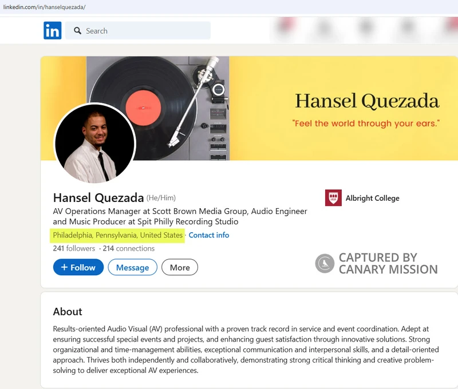Click the AV Operations Manager headline text
The height and width of the screenshot is (389, 458).
click(x=180, y=216)
